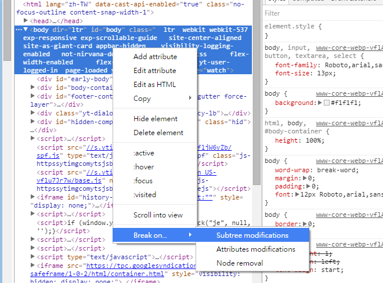Toggle the :hover pseudo-state
383x283 pixels.
point(144,167)
